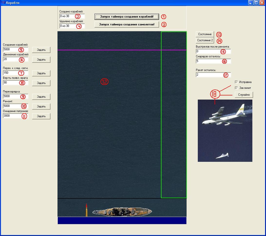Click the Создано кораблей counter field
Screen dimensions: 266x236
coord(72,16)
